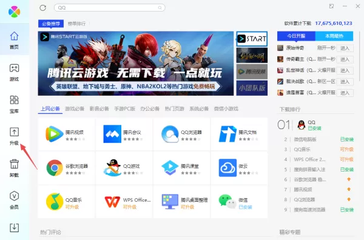This screenshot has height=240, width=364.
Task: Open the QQ浏览器 app icon in grid
Action: [x=170, y=134]
